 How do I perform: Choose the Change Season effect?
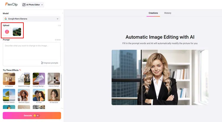tap(9, 96)
